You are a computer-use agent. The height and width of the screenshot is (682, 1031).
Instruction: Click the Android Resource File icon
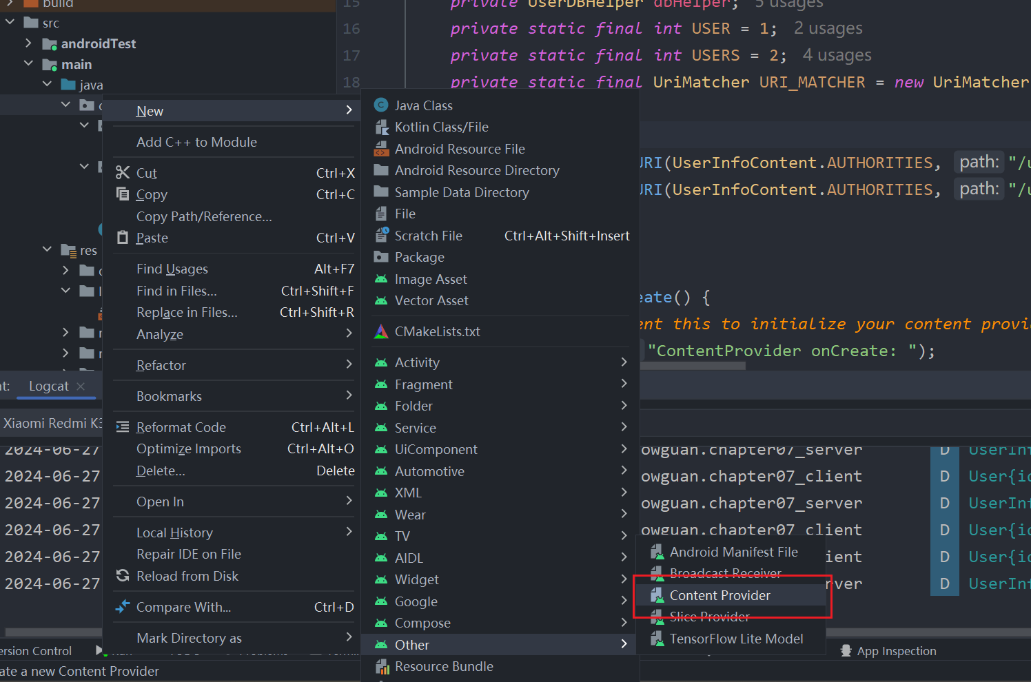pyautogui.click(x=381, y=149)
